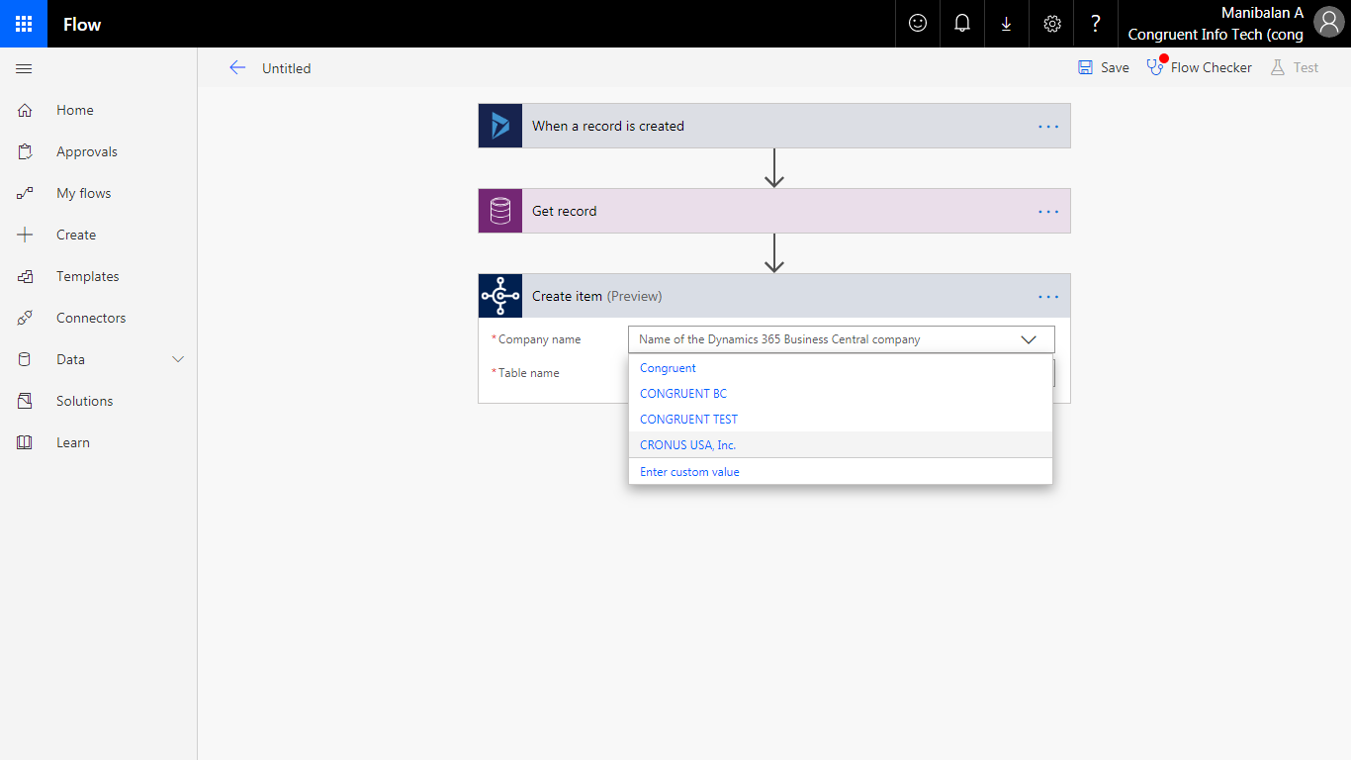This screenshot has width=1351, height=760.
Task: Go back with the left arrow
Action: tap(237, 67)
